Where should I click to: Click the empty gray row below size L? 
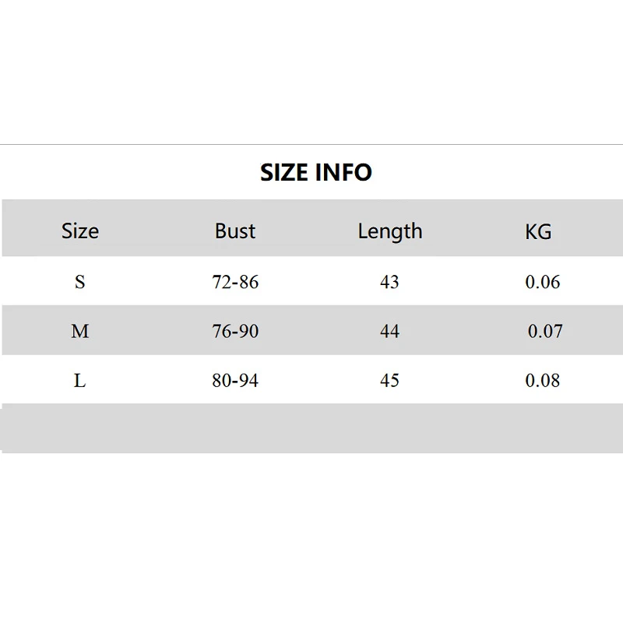point(311,428)
